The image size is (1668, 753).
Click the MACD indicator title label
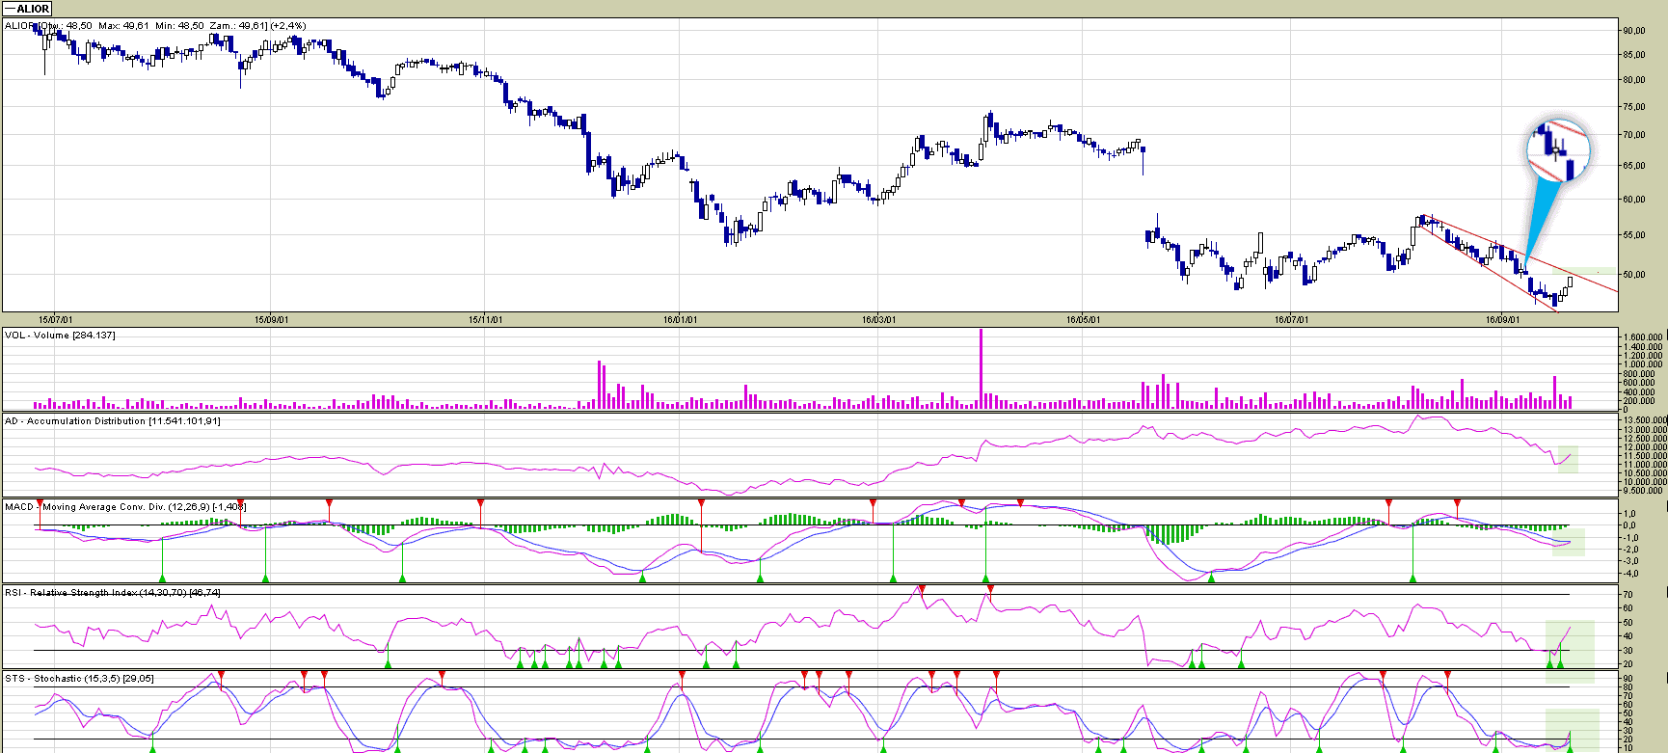pyautogui.click(x=125, y=507)
